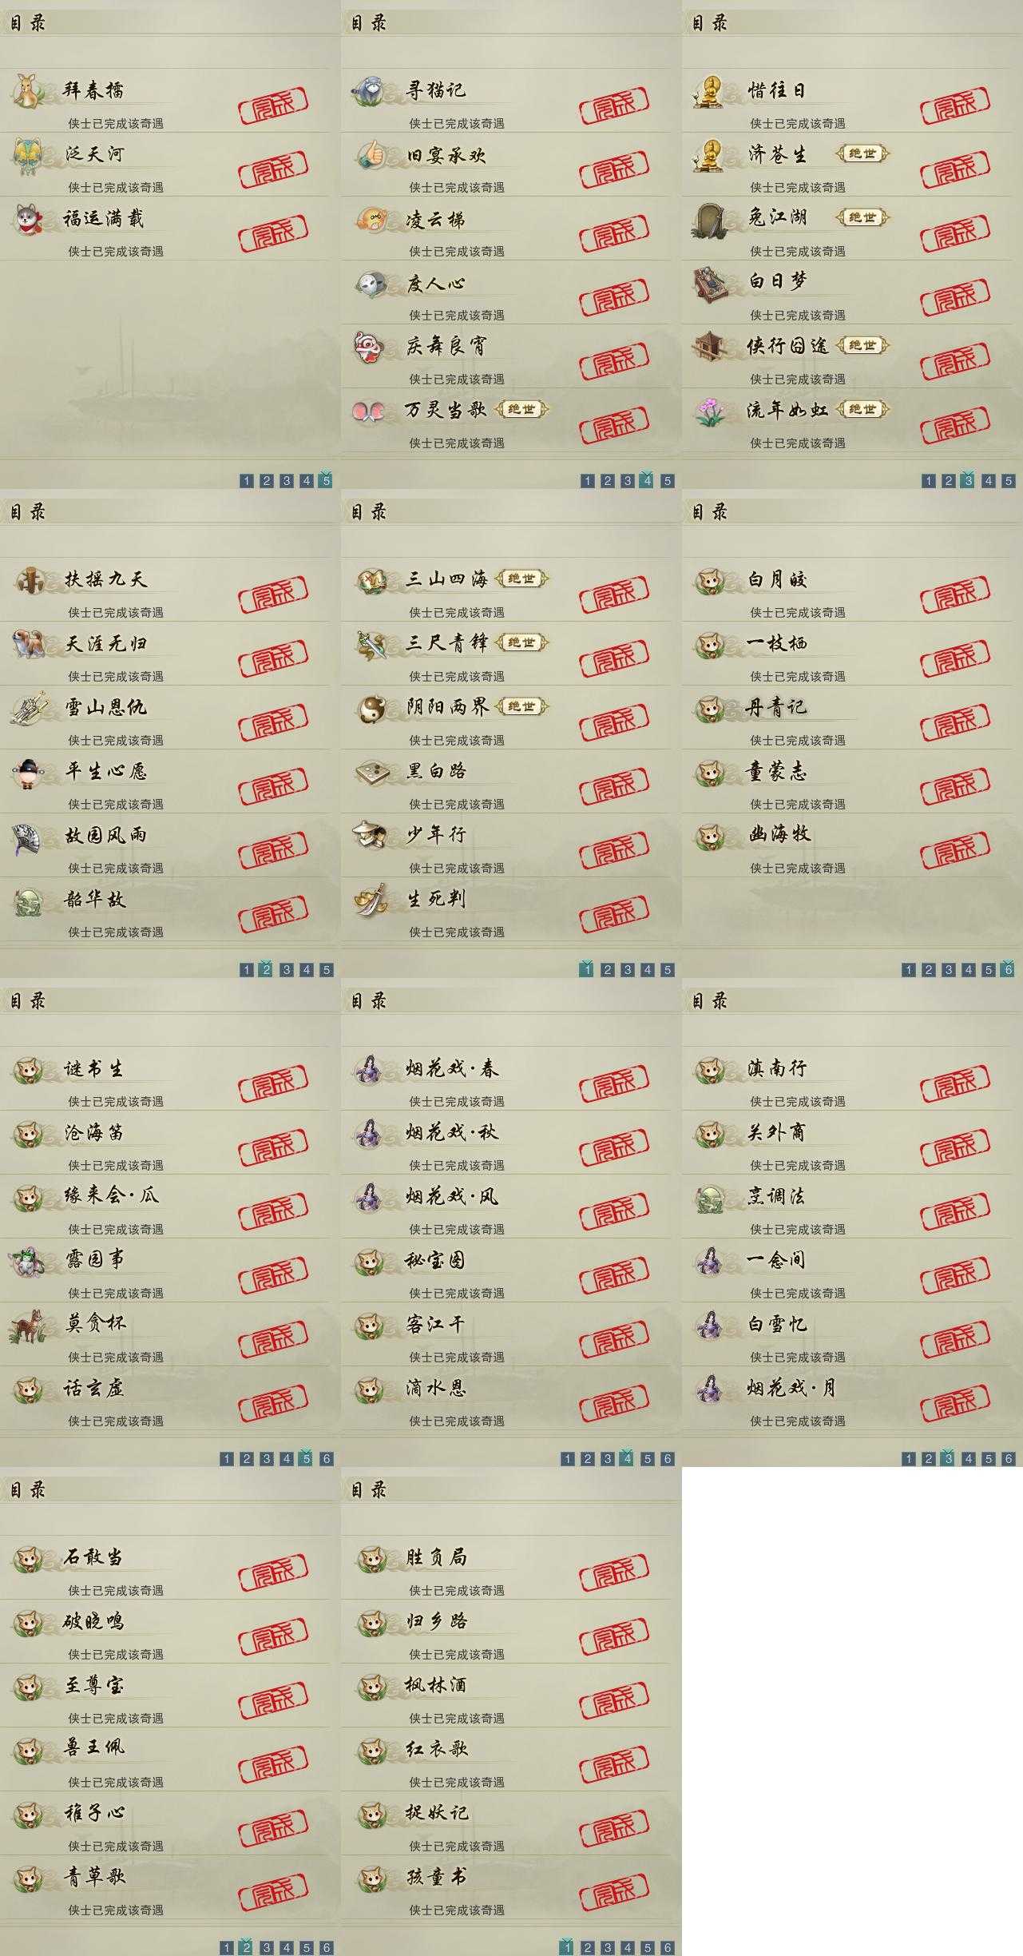Select the tombstone icon beside 兔江湖
The image size is (1023, 1956).
tap(710, 218)
